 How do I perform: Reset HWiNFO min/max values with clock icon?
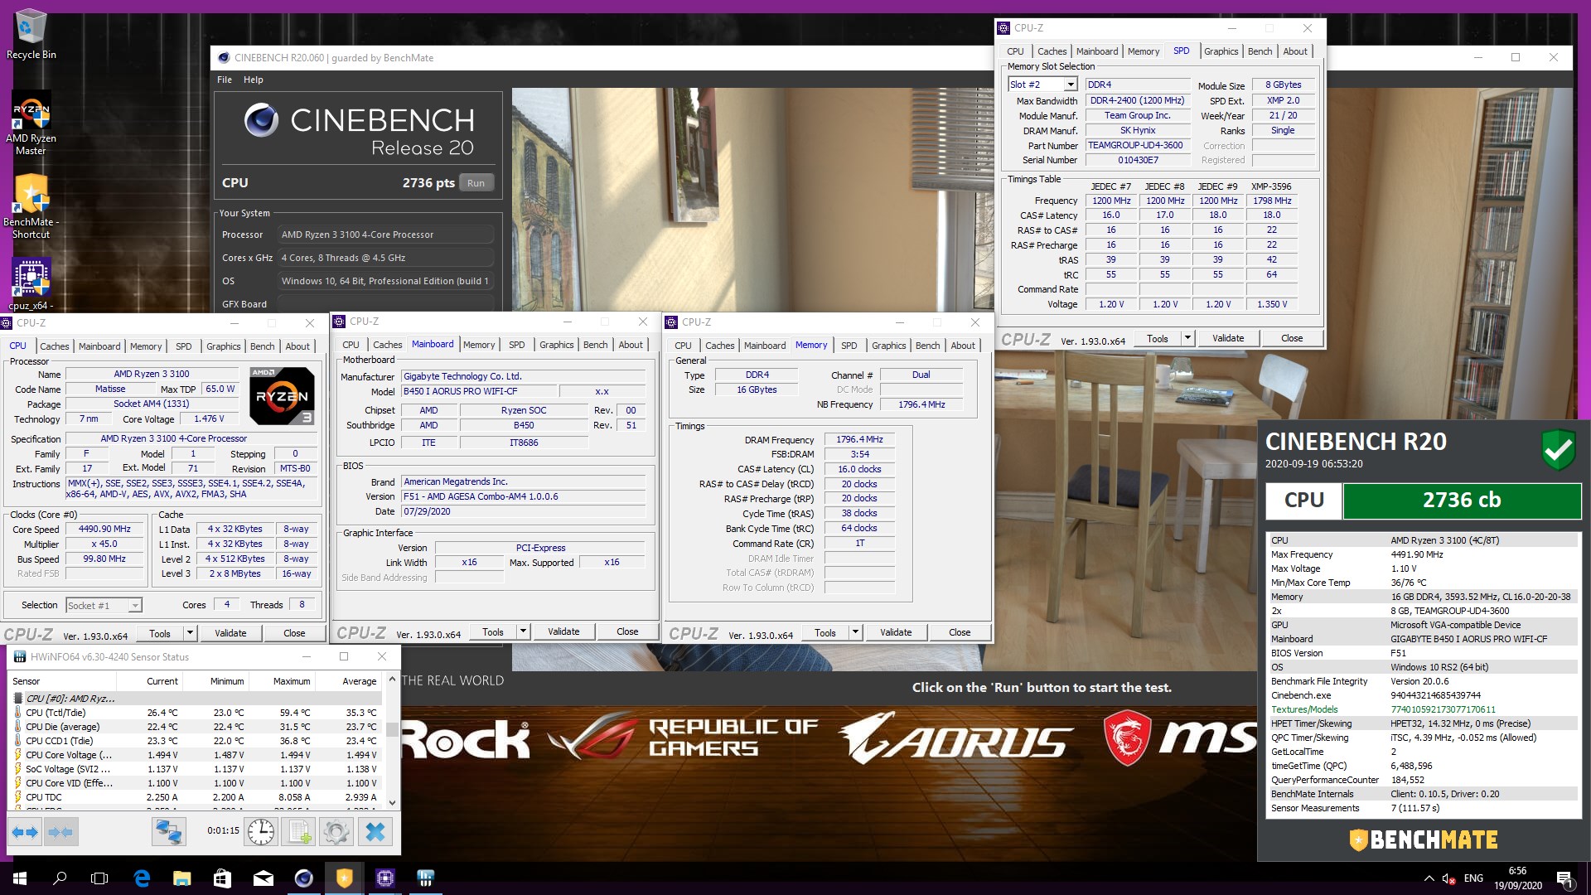coord(260,831)
